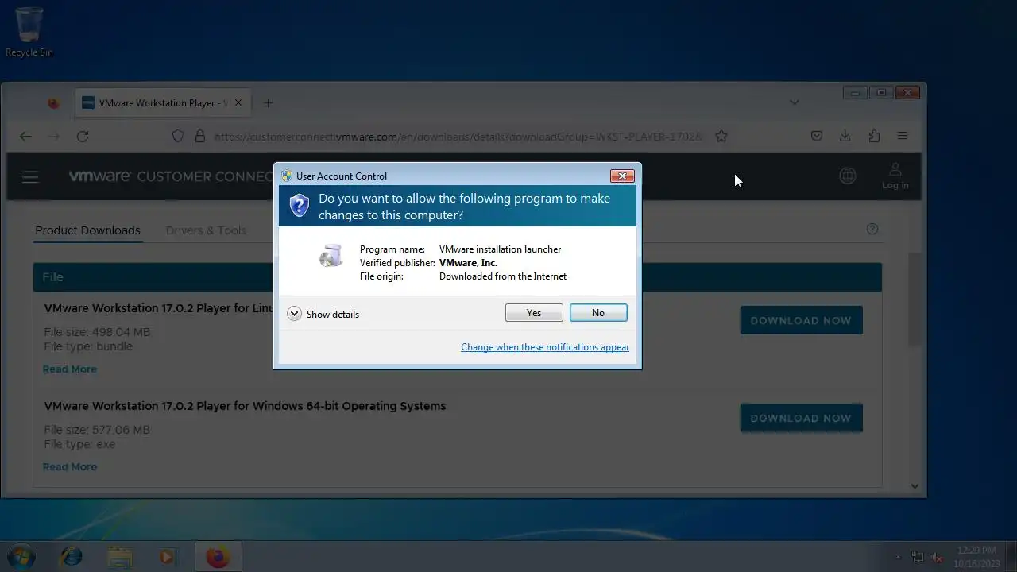Click the 'File size: 577.06 MB' text
Image resolution: width=1017 pixels, height=572 pixels.
click(97, 430)
